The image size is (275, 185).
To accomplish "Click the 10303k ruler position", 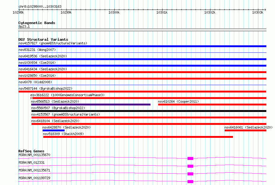I will [x=258, y=12].
